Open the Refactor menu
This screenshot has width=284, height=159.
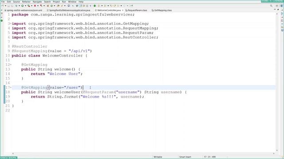[26, 2]
